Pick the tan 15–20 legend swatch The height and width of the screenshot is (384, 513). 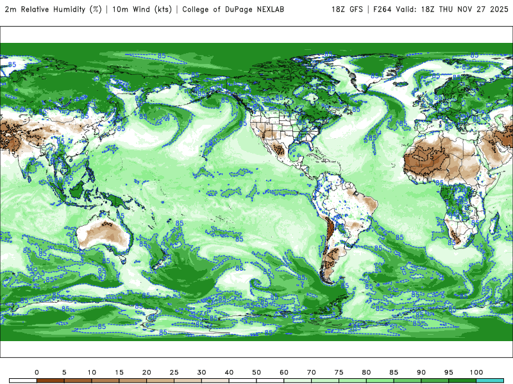pyautogui.click(x=133, y=381)
